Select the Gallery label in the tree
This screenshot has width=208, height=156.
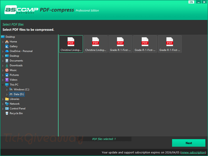[x=14, y=46]
